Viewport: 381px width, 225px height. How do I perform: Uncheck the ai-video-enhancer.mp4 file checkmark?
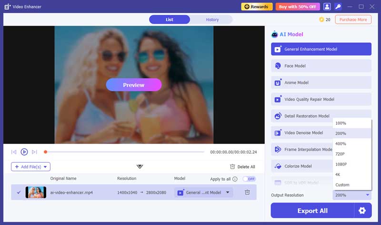pos(19,192)
